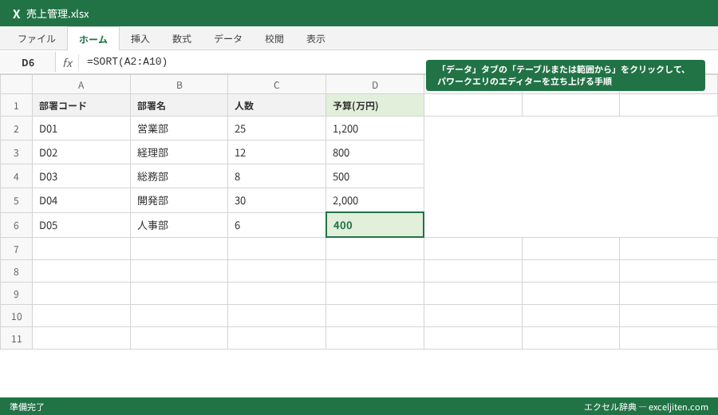Select the 開発部 cell
The image size is (718, 415).
pyautogui.click(x=179, y=200)
